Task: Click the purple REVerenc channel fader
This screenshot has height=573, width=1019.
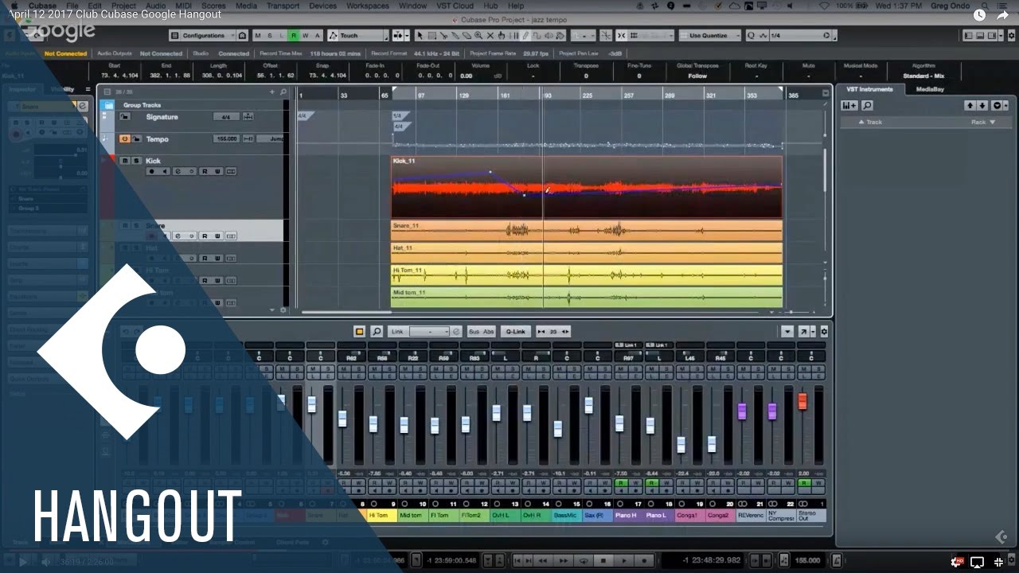Action: [742, 411]
